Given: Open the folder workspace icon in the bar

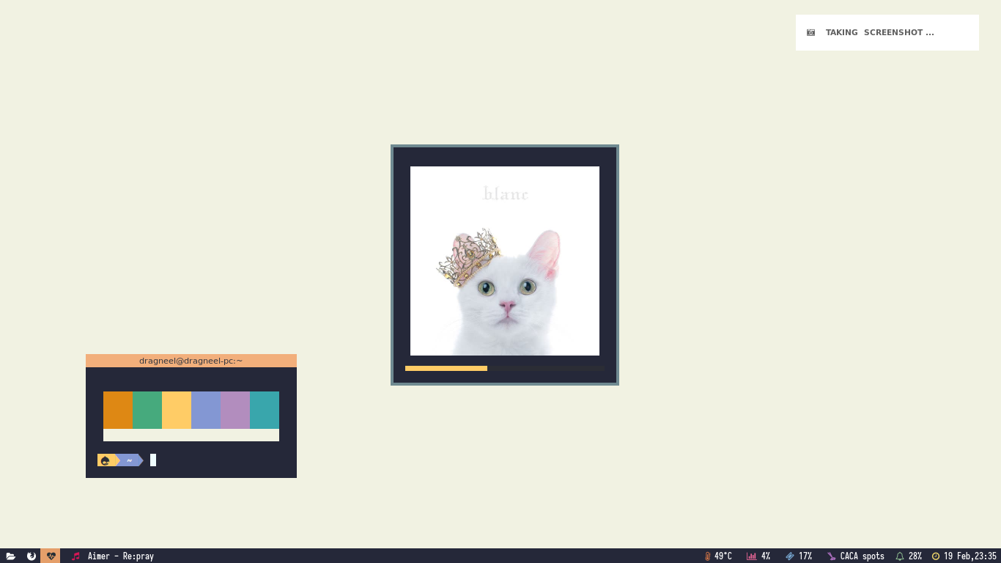Looking at the screenshot, I should pos(11,556).
